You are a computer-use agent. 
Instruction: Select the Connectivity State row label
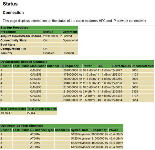13,40
